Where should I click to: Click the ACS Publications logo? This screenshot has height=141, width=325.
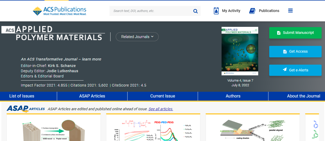coord(59,11)
